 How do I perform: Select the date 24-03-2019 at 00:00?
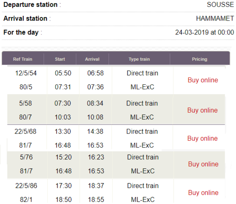click(204, 32)
